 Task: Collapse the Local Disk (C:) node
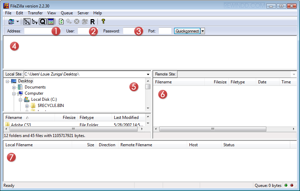(20, 100)
